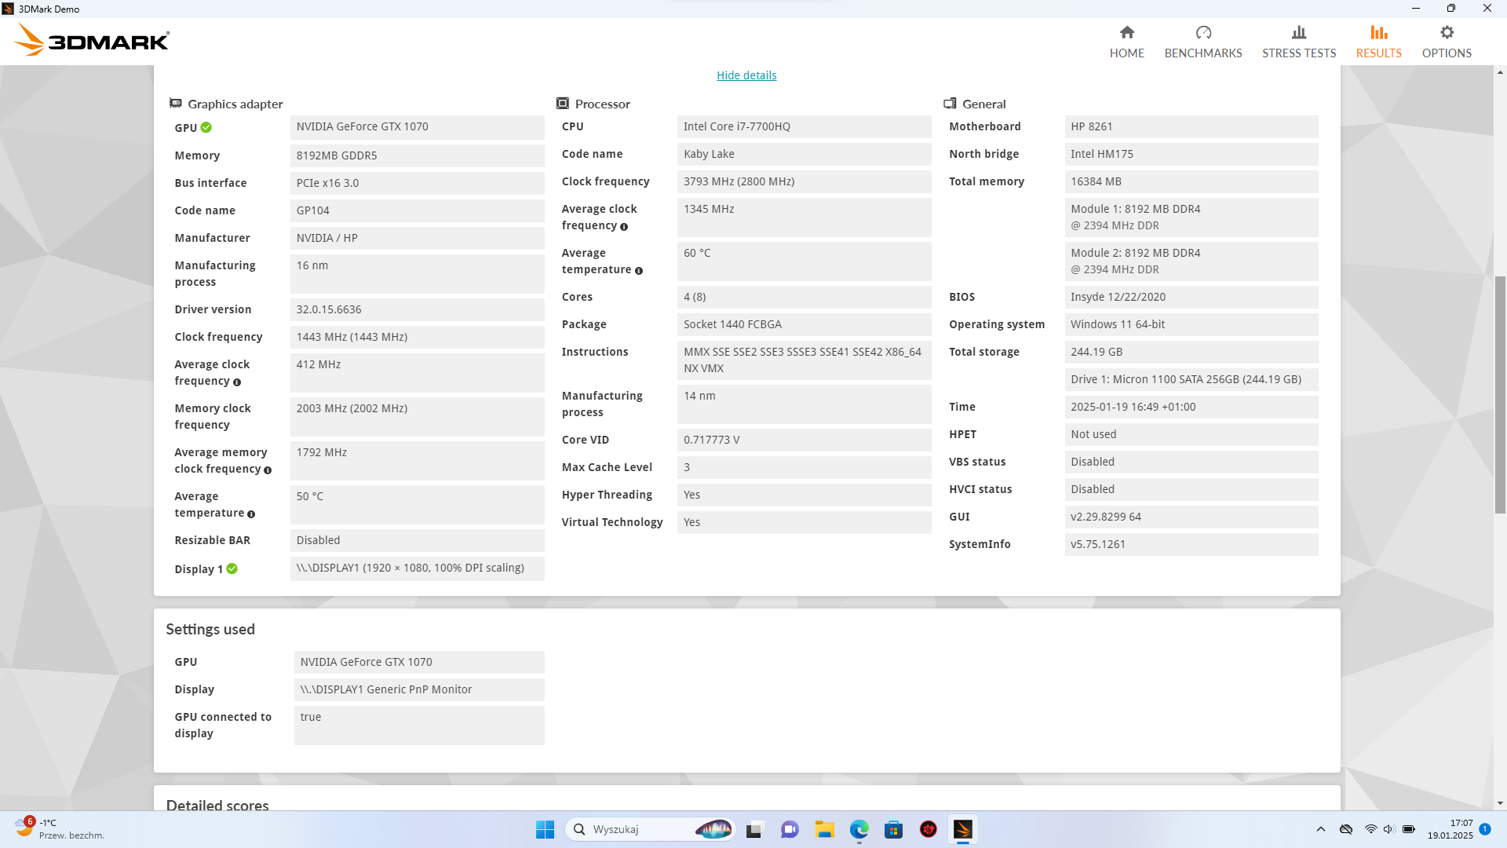1507x848 pixels.
Task: Click the OneDrive tray icon
Action: pyautogui.click(x=1345, y=829)
